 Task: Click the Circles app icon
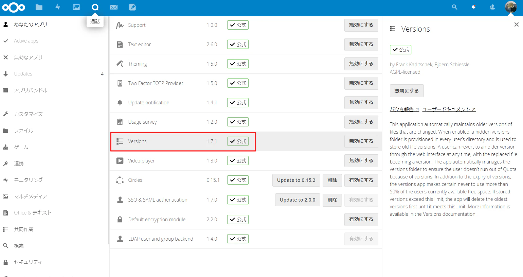tap(120, 180)
